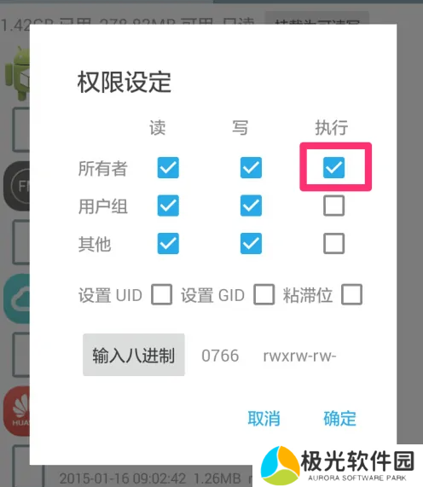This screenshot has height=487, width=423.
Task: Check the sticky bit (粘滞位) box
Action: pos(351,294)
